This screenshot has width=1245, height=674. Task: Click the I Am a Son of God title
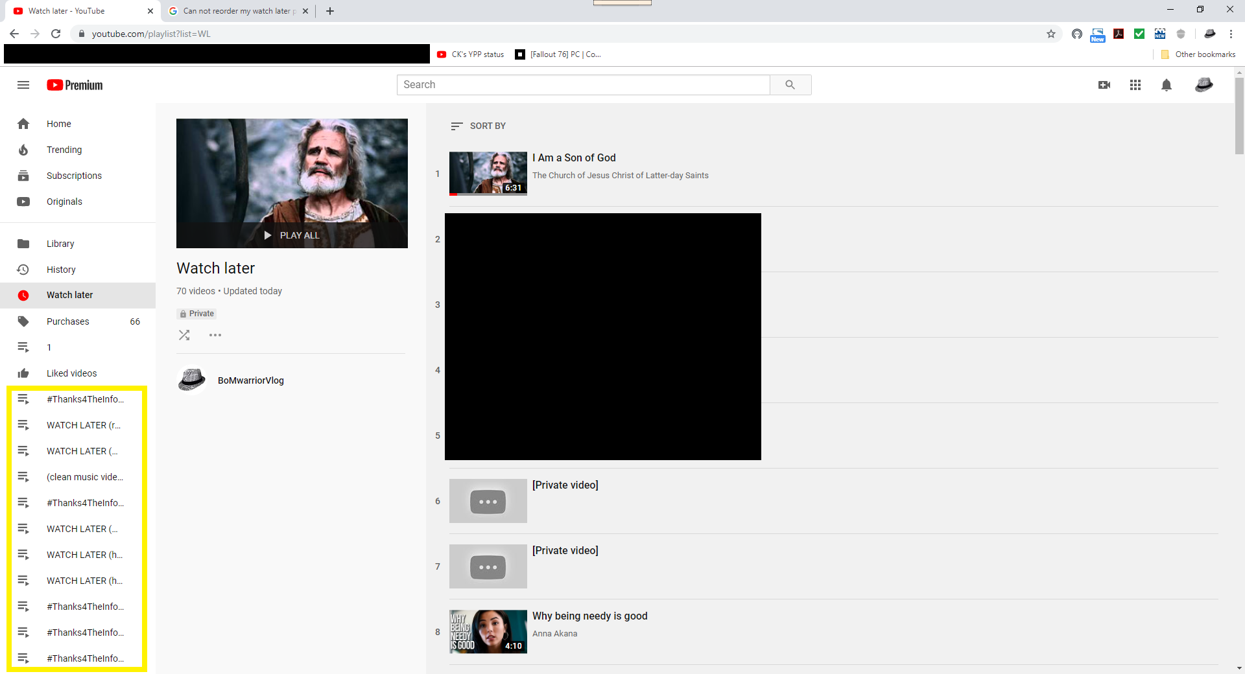click(x=574, y=157)
